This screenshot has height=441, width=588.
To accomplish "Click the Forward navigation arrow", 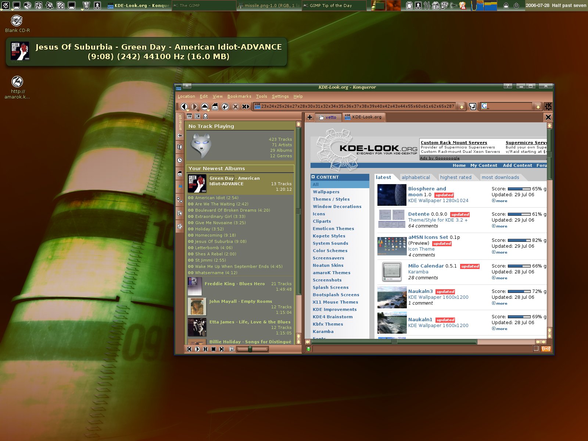I will [194, 107].
